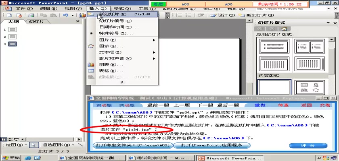Choose 图示 in Insert menu
Image resolution: width=339 pixels, height=161 pixels.
(123, 46)
